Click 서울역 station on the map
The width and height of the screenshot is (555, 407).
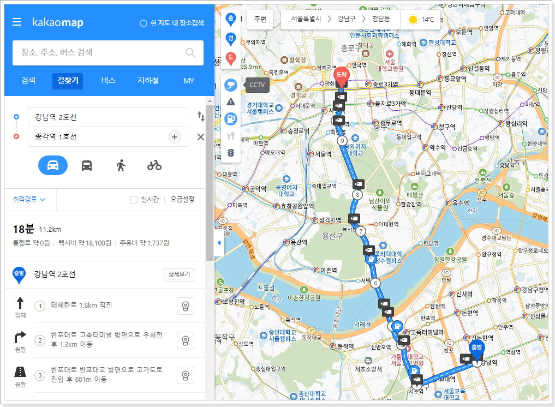click(x=320, y=154)
